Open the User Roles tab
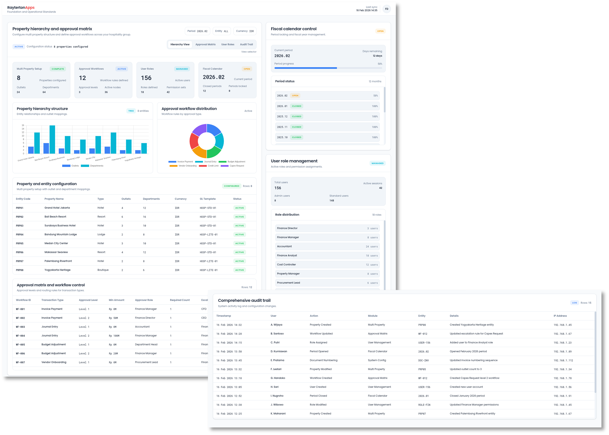Image resolution: width=609 pixels, height=435 pixels. point(228,44)
